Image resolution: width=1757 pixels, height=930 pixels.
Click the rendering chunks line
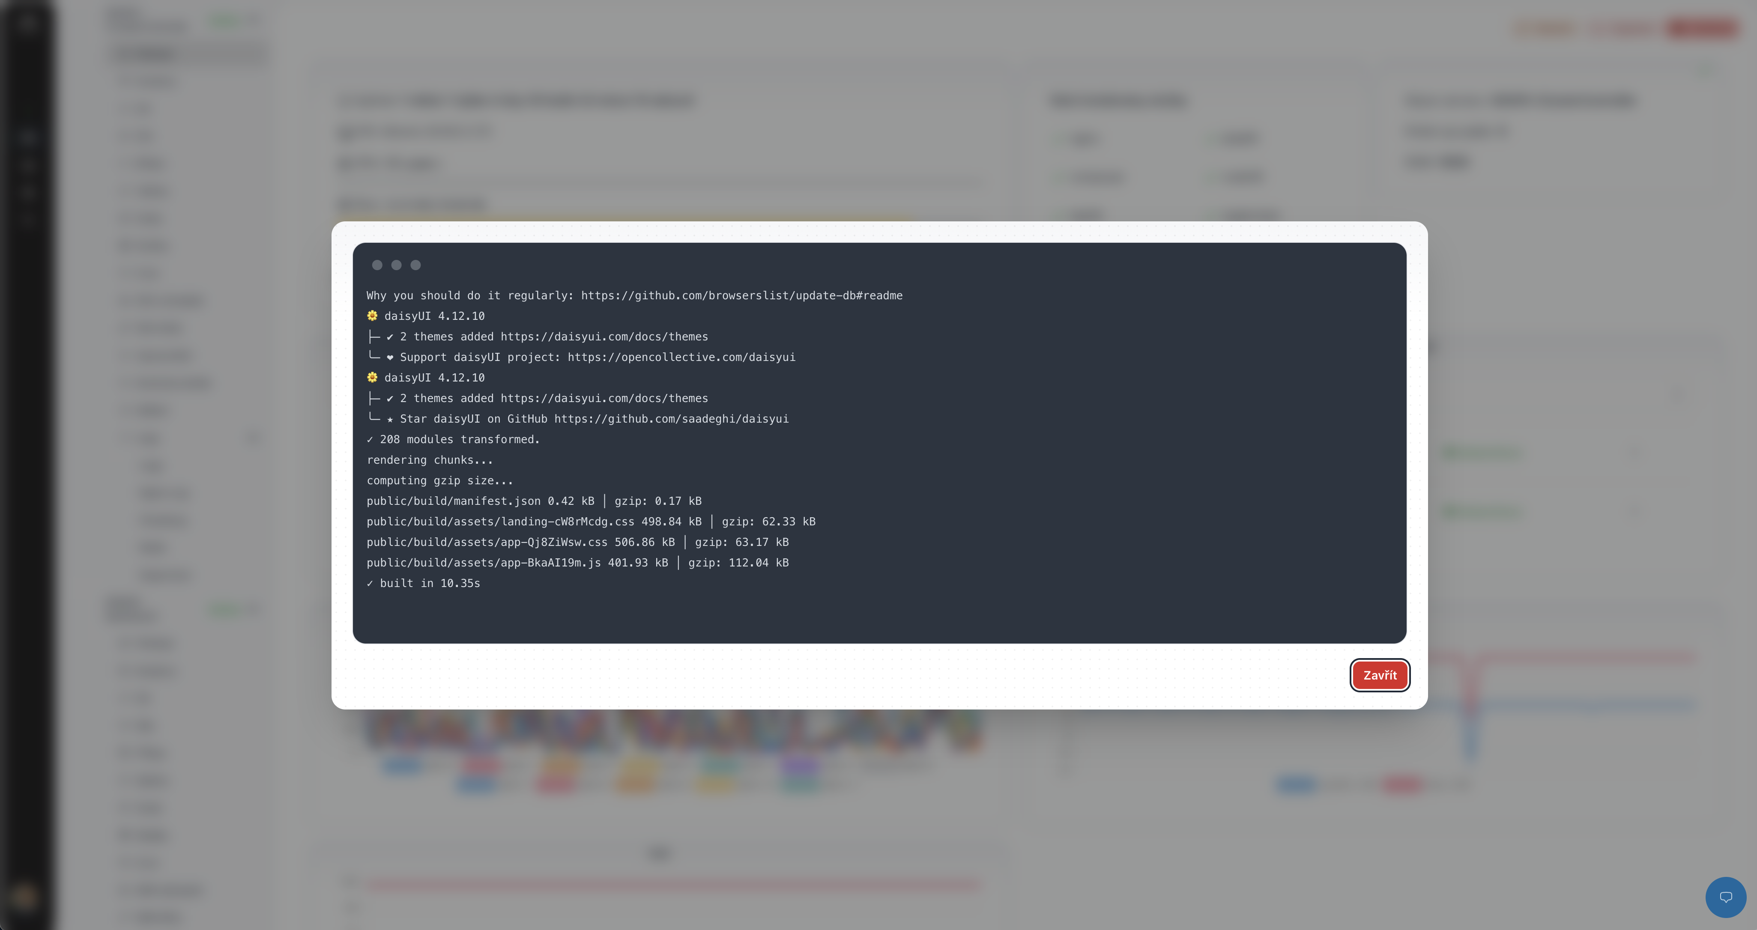[x=430, y=459]
